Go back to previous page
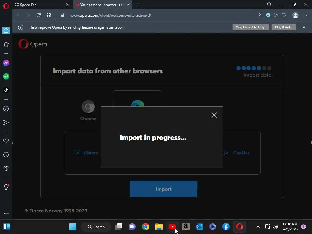 point(18,15)
